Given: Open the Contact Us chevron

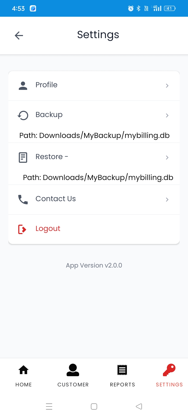Looking at the screenshot, I should (x=167, y=199).
